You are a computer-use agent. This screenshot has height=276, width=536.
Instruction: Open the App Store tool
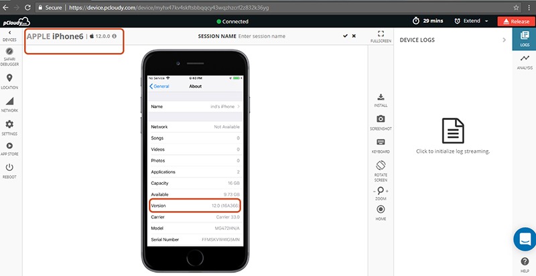tap(9, 149)
